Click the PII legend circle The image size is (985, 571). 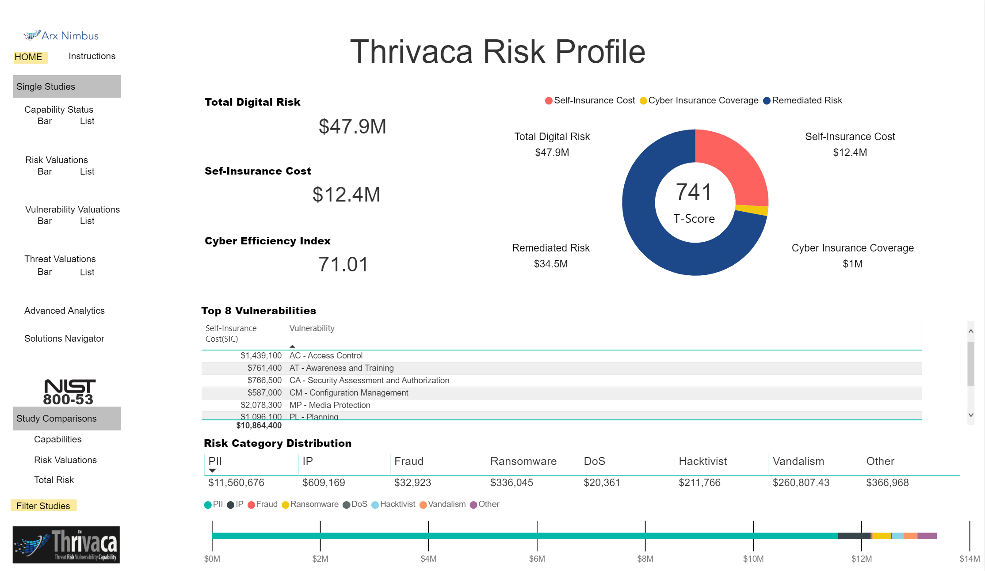[208, 505]
